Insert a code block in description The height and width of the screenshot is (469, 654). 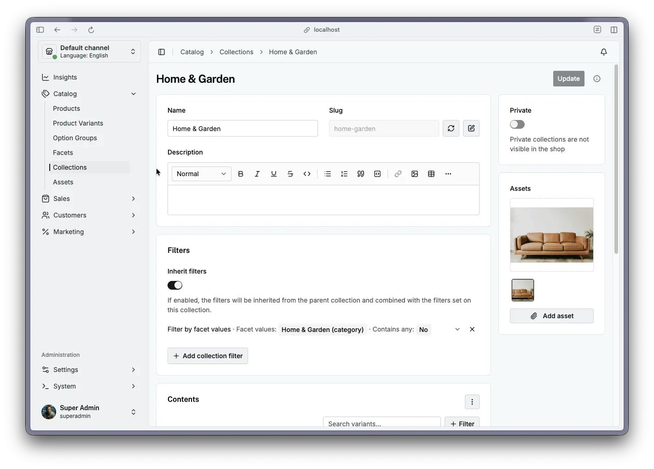[377, 174]
